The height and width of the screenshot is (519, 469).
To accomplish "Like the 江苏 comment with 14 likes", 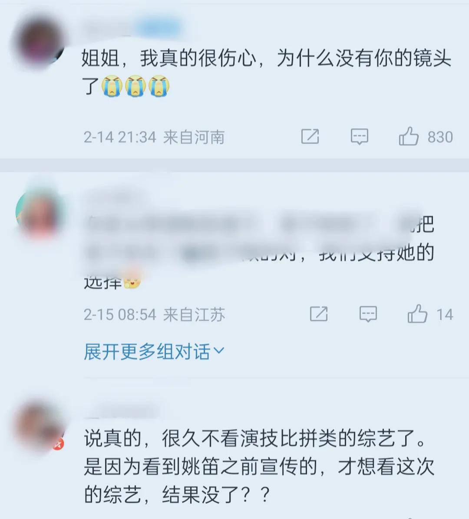I will (417, 314).
